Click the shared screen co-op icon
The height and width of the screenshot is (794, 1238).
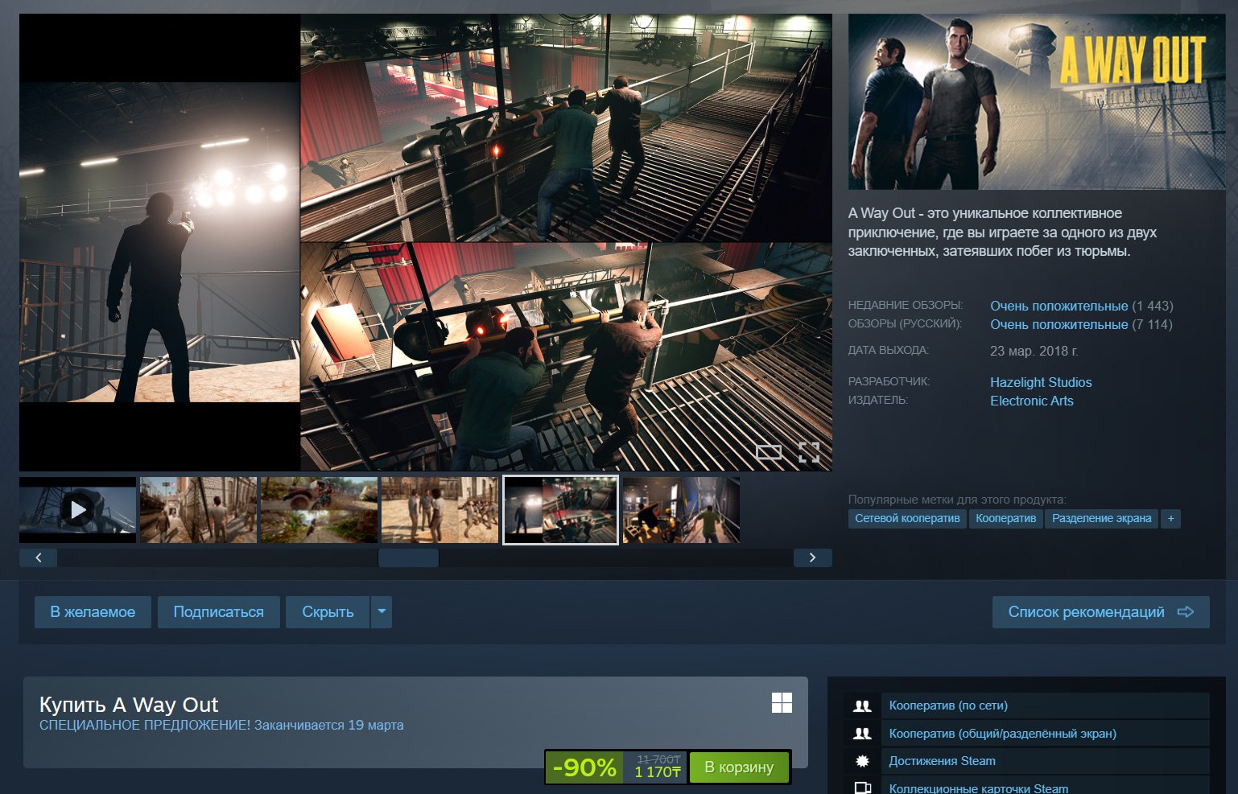coord(862,734)
